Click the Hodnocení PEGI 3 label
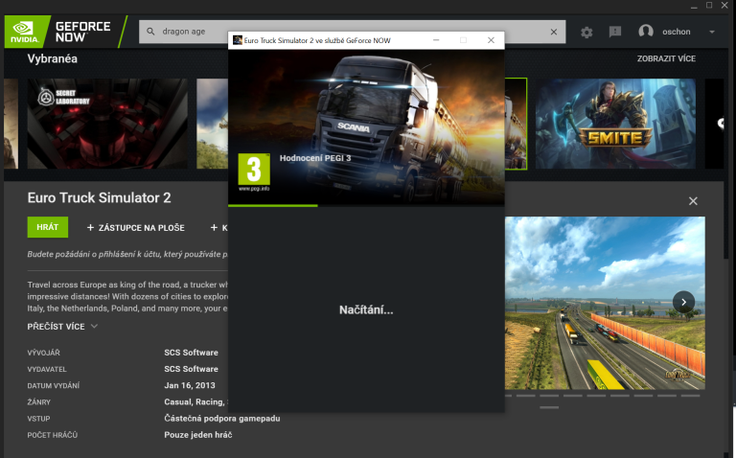The height and width of the screenshot is (458, 736). [315, 158]
